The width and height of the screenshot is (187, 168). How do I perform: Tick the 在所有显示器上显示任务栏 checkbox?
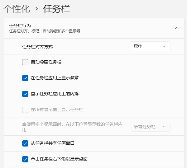coord(25,110)
